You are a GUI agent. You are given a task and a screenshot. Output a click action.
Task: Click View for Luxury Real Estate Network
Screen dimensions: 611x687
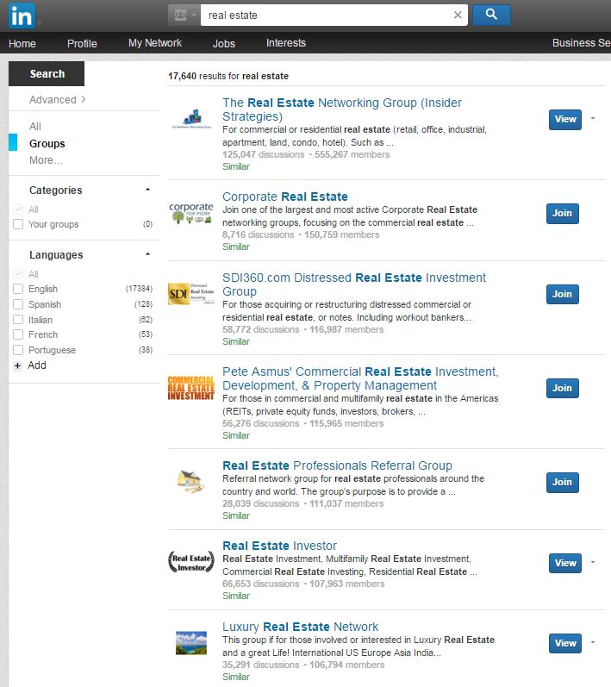565,643
